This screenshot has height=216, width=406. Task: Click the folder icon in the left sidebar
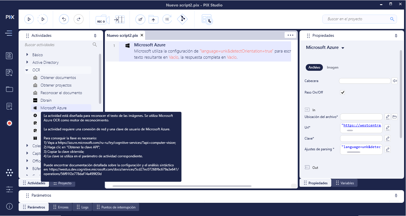pos(9,89)
